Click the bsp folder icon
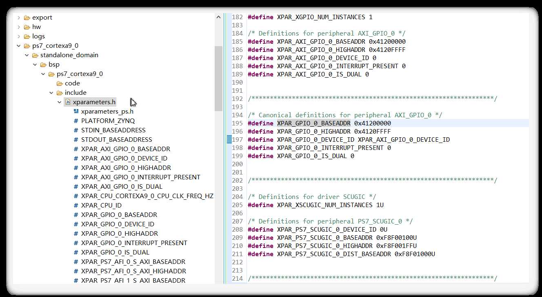This screenshot has height=297, width=542. tap(43, 65)
